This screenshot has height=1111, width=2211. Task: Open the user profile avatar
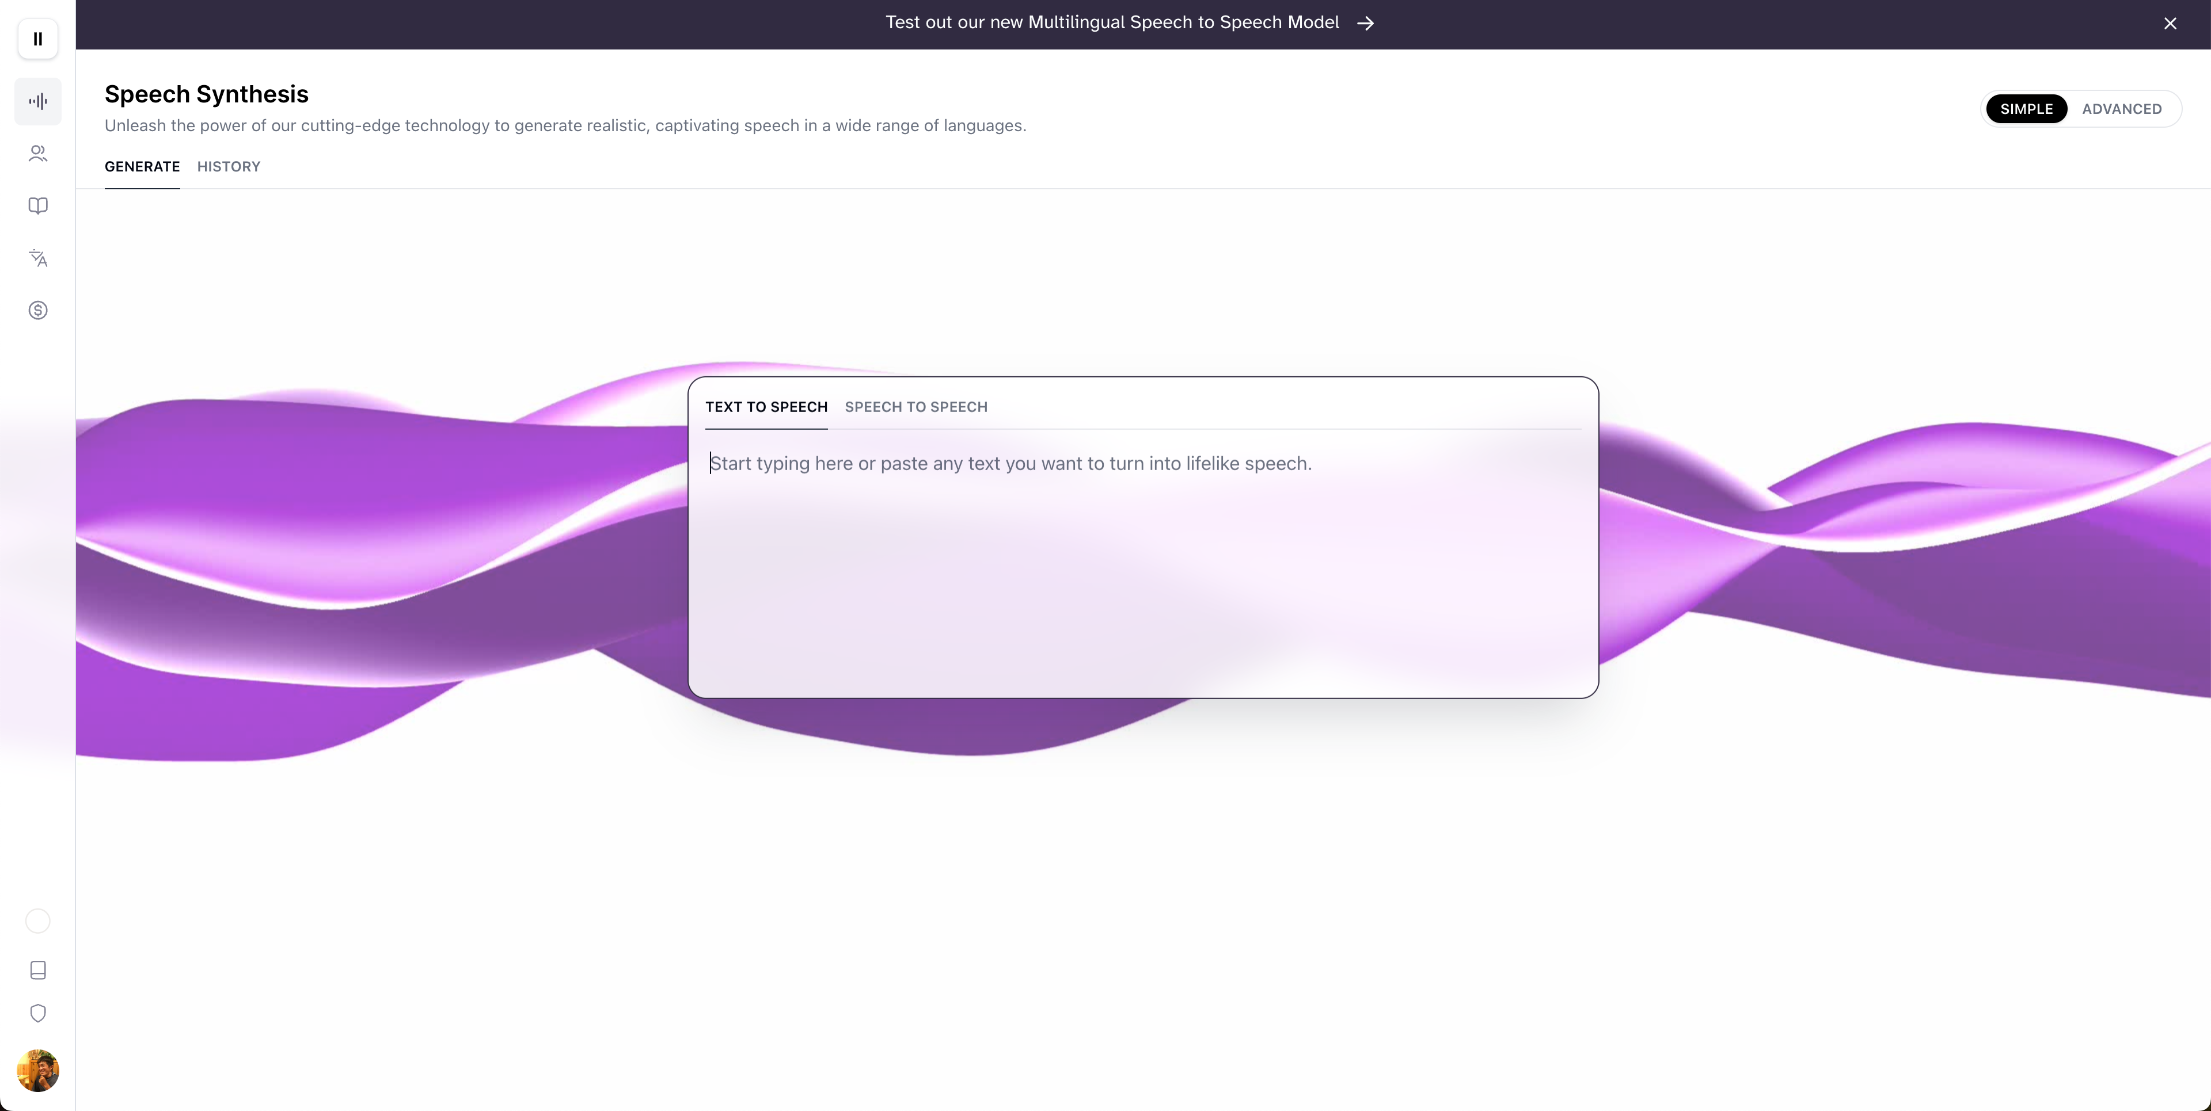pyautogui.click(x=38, y=1071)
